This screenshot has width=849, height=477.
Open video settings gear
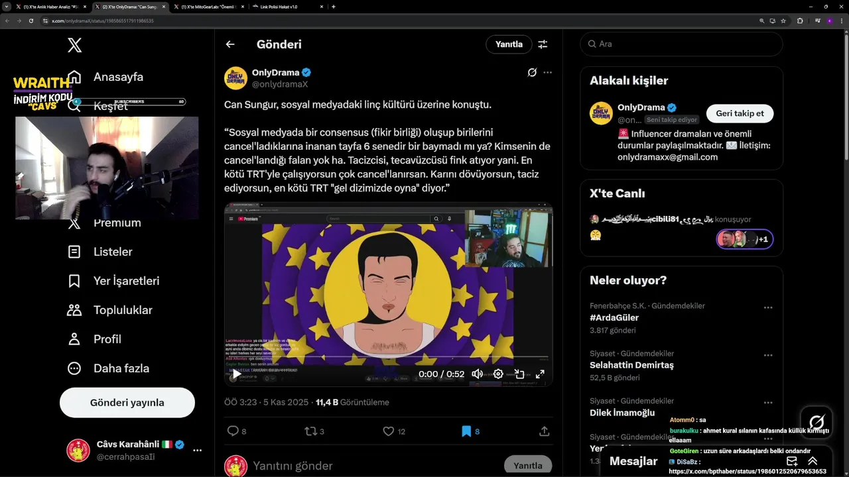coord(498,374)
